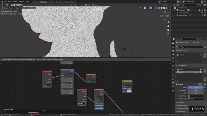The width and height of the screenshot is (207, 116).
Task: Click the Blender logo icon
Action: tap(2, 2)
